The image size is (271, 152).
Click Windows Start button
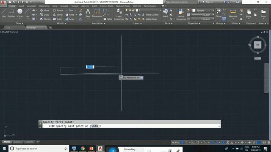tap(4, 148)
